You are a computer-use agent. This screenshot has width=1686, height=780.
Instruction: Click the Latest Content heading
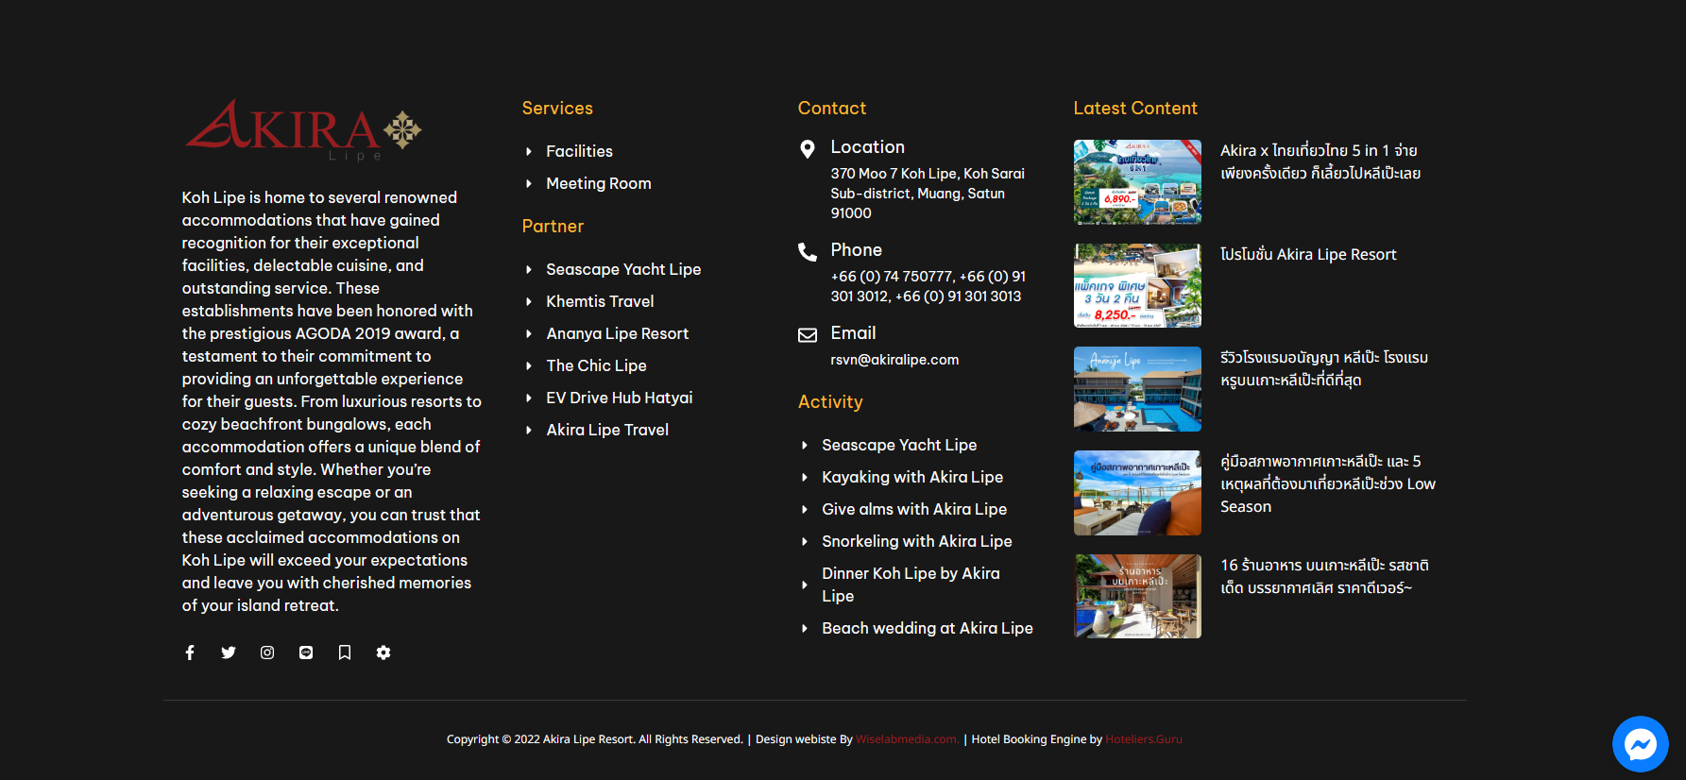1135,109
